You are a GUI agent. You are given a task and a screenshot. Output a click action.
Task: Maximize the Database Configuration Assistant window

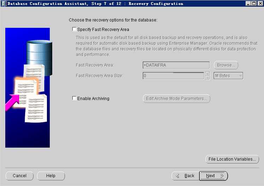(x=254, y=4)
